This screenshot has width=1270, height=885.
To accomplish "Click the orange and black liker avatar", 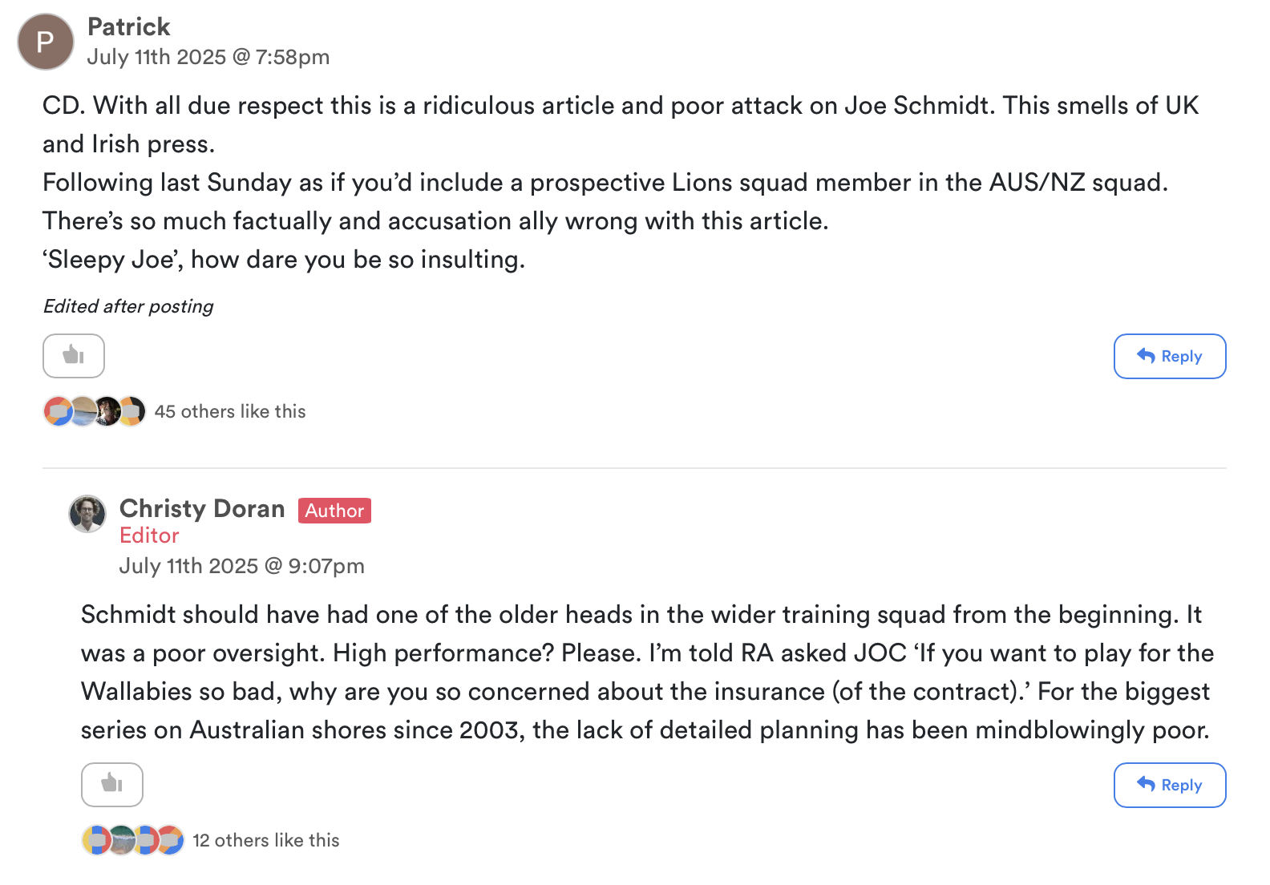I will tap(133, 411).
